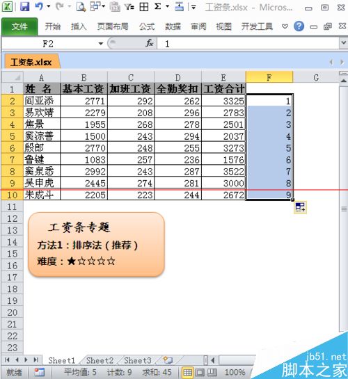Click the macro record icon in status bar
The height and width of the screenshot is (379, 348).
pyautogui.click(x=40, y=372)
